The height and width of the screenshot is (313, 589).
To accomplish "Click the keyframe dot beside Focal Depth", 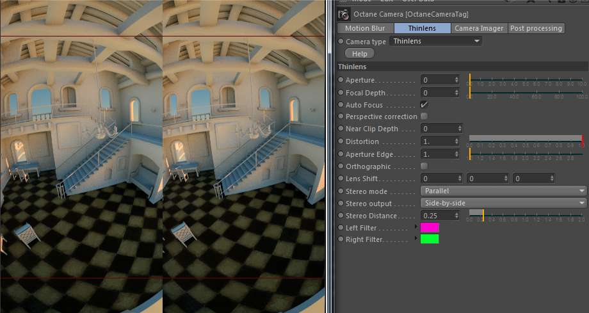I will pos(341,92).
